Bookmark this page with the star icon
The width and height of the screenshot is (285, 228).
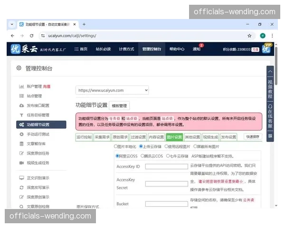coord(249,36)
